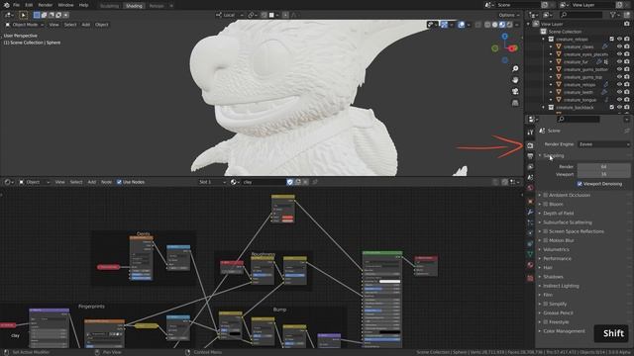
Task: Open the Window menu
Action: point(65,5)
